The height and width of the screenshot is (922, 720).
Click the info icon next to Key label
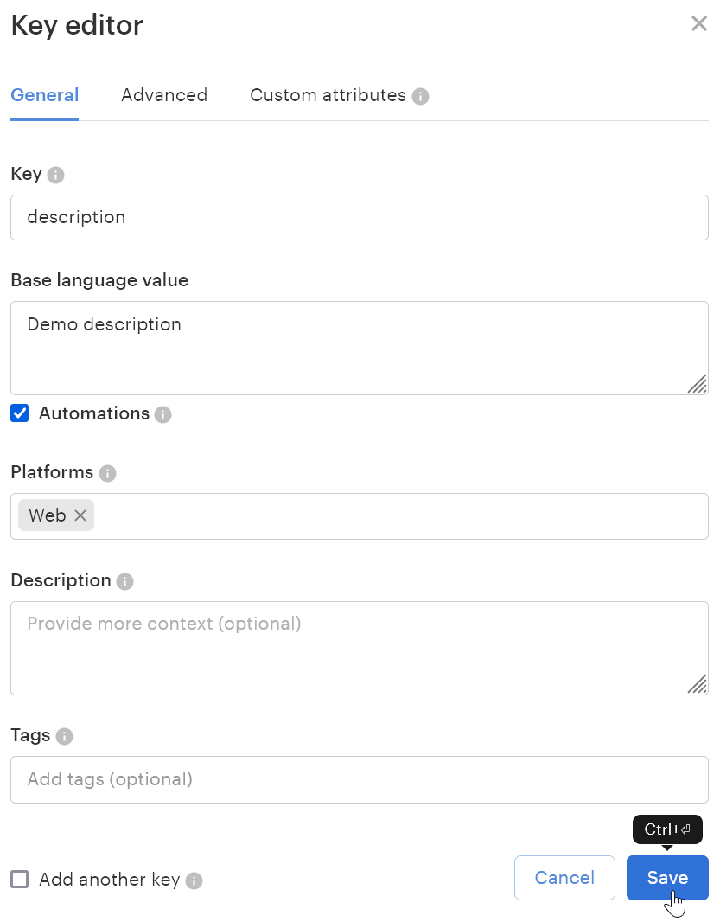(56, 176)
